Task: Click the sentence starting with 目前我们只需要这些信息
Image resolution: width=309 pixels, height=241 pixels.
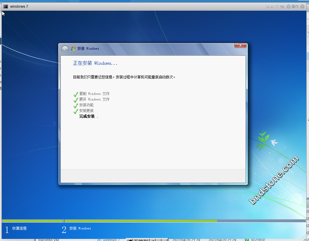Action: [x=124, y=77]
